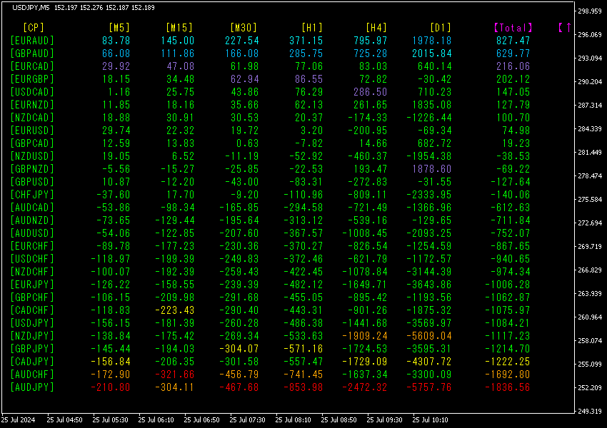Select the [GBPNZD] pair label
Image resolution: width=607 pixels, height=428 pixels.
pyautogui.click(x=32, y=169)
